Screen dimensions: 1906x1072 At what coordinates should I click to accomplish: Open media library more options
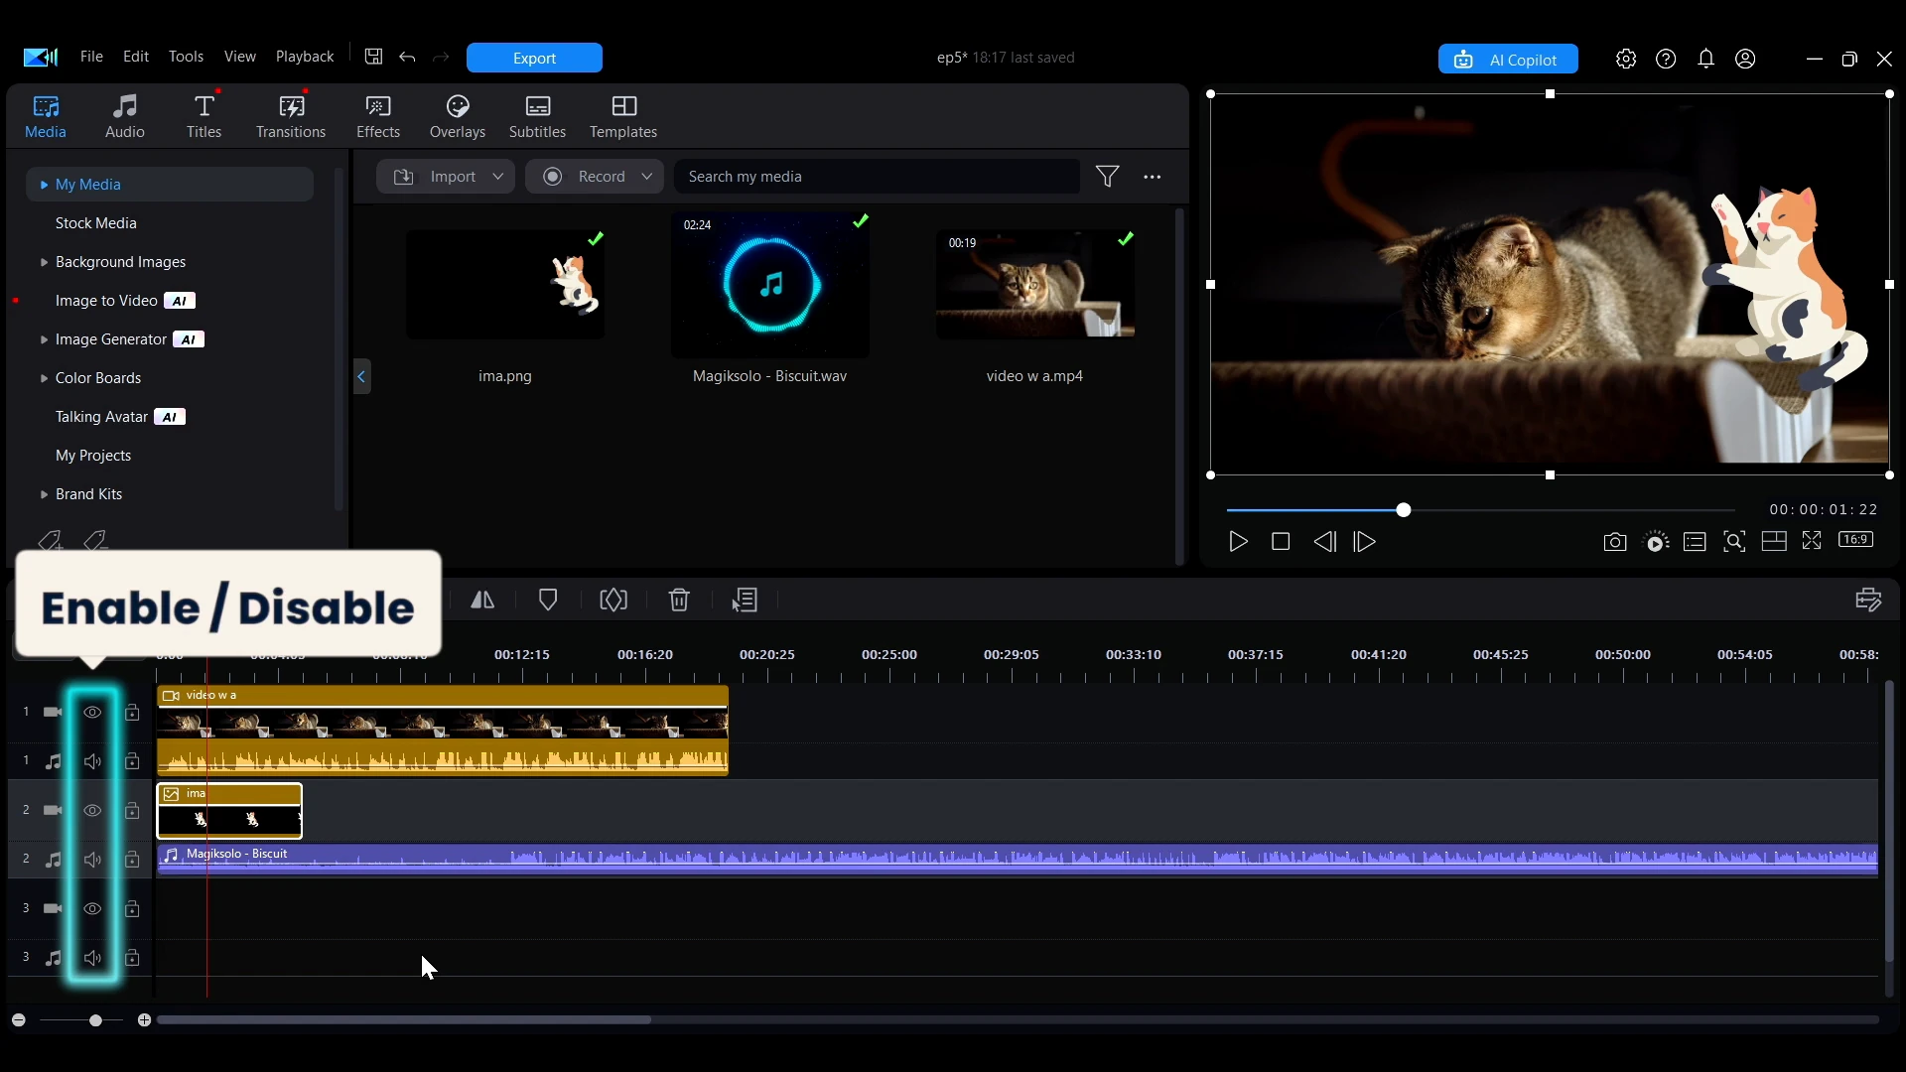[x=1152, y=177]
